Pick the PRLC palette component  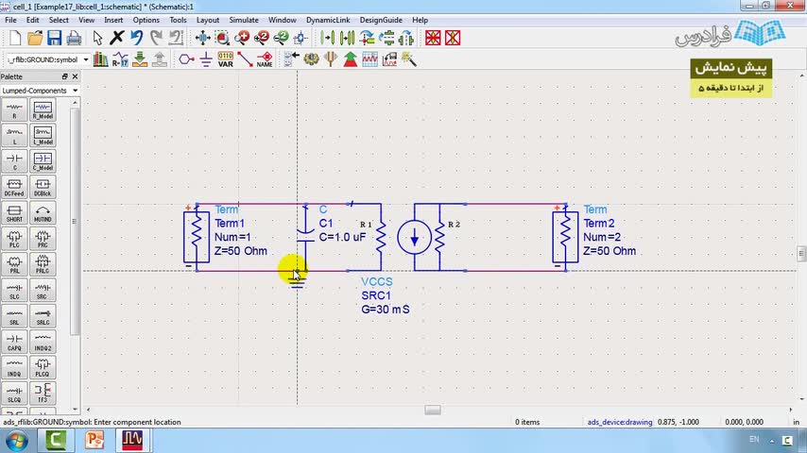pos(43,265)
